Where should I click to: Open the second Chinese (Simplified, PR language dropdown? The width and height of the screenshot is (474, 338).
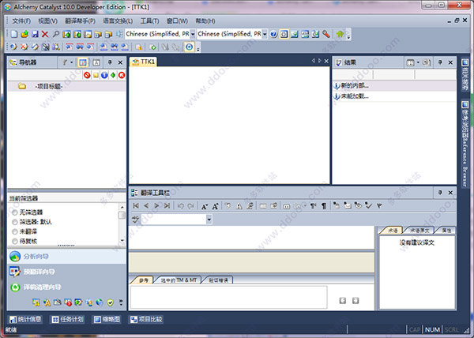[265, 34]
